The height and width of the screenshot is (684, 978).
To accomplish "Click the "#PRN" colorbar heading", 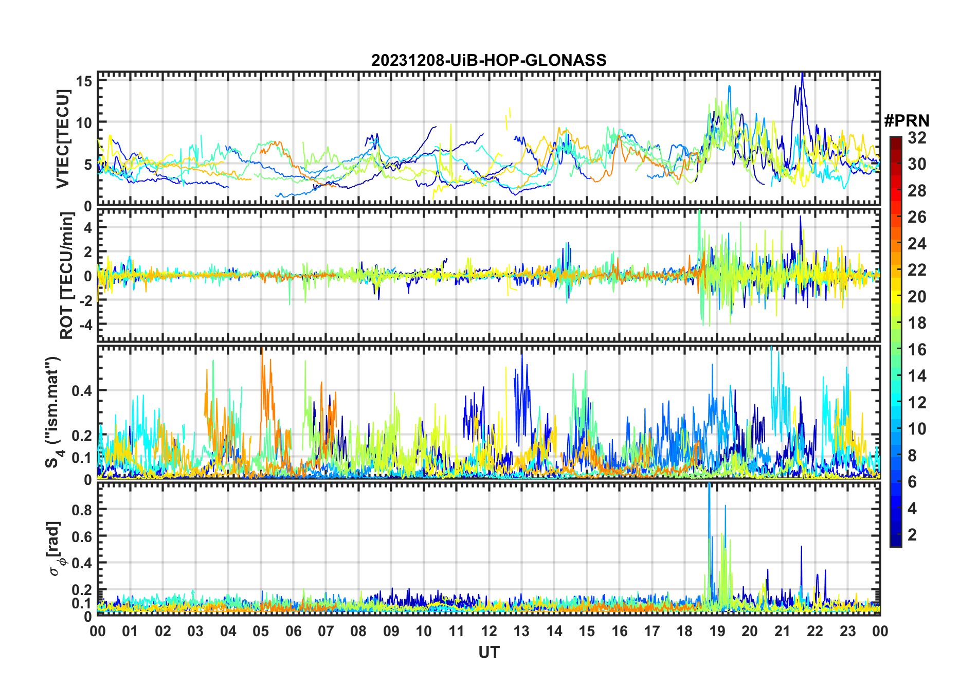I will (907, 121).
